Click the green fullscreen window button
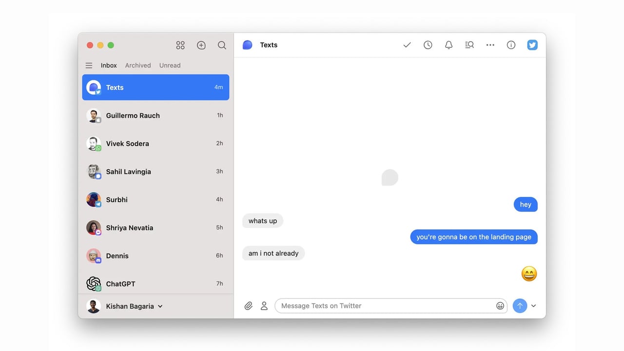624x351 pixels. coord(111,45)
